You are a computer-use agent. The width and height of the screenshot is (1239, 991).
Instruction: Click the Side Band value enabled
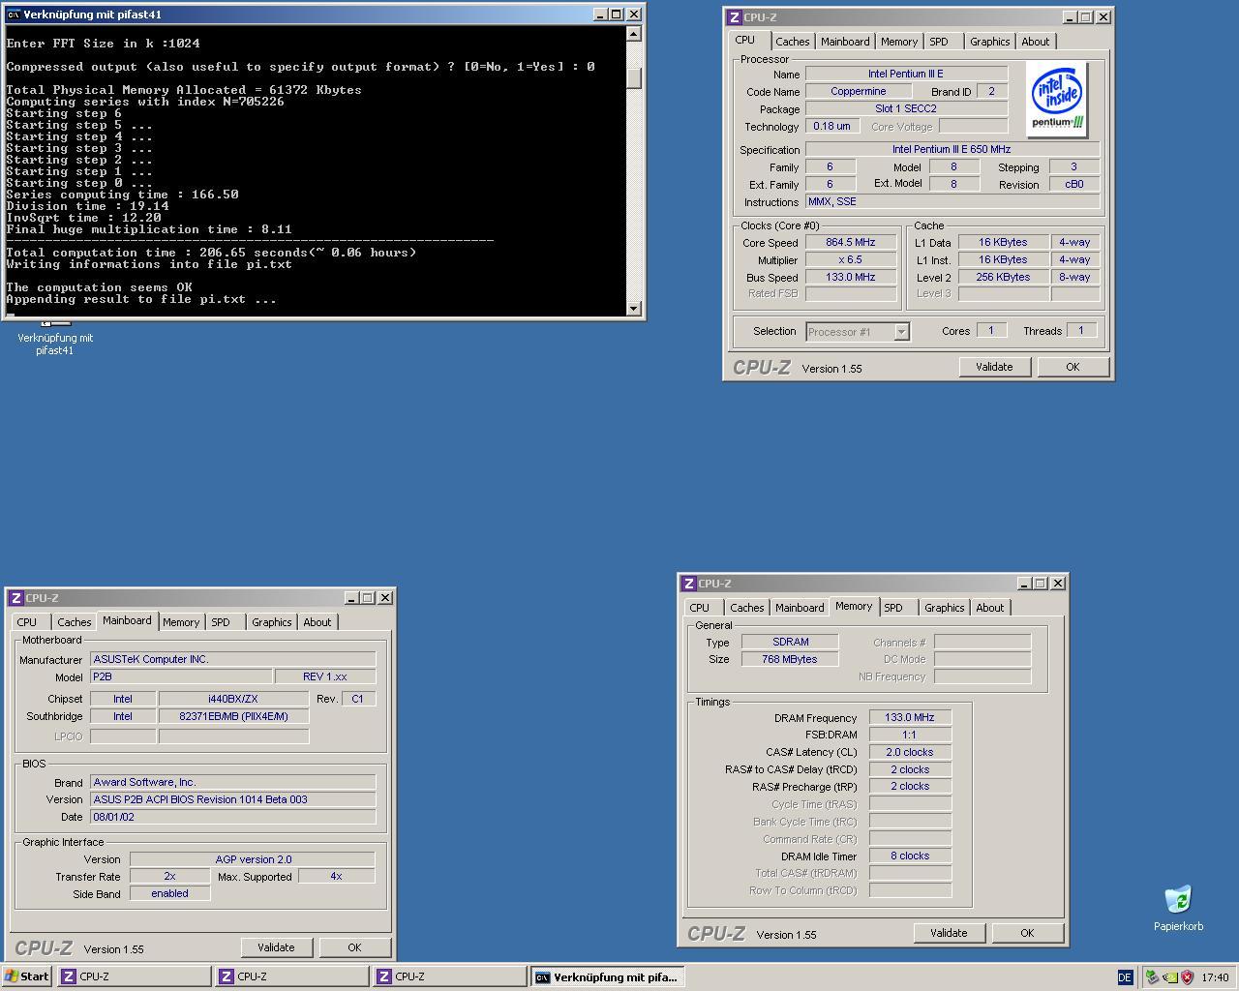tap(169, 893)
